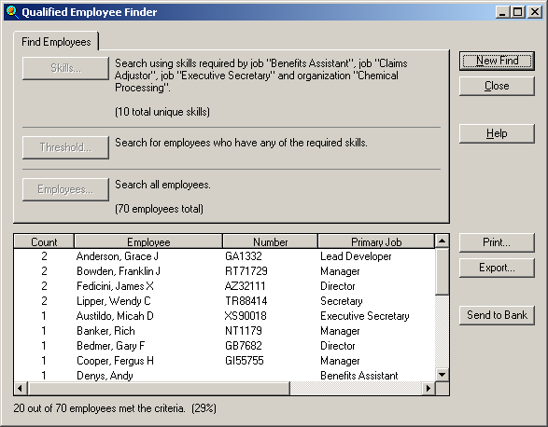Image resolution: width=548 pixels, height=427 pixels.
Task: Click the New Find button
Action: click(x=497, y=62)
